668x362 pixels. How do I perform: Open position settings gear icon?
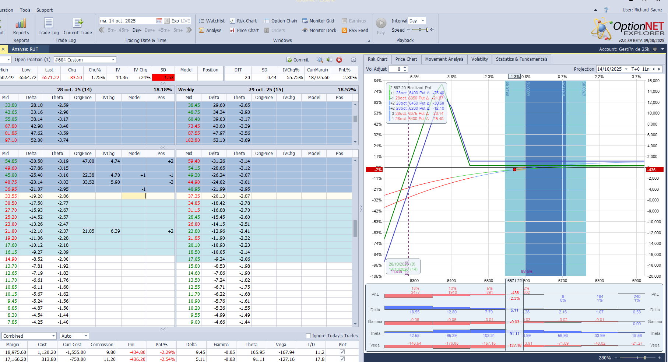pos(354,60)
